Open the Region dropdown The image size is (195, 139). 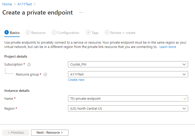pyautogui.click(x=128, y=108)
